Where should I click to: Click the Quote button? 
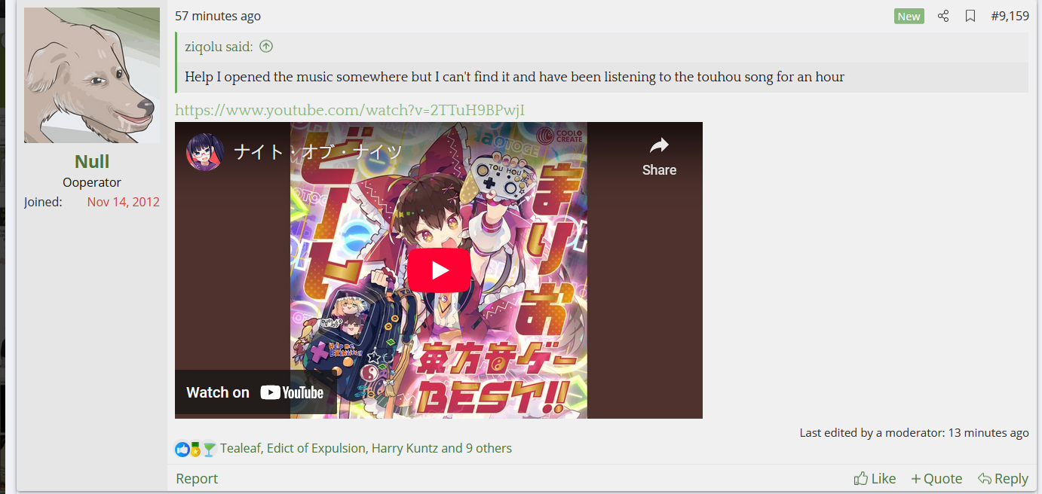click(936, 478)
